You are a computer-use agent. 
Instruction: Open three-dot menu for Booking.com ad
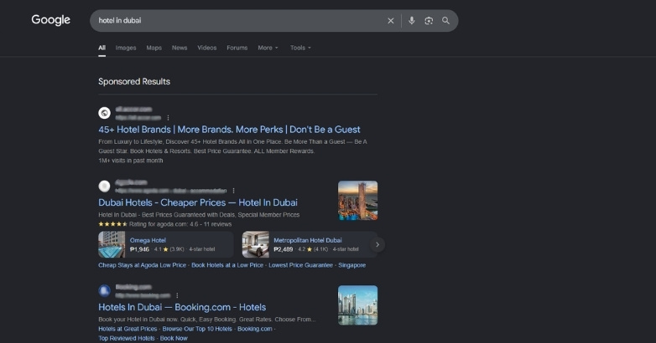click(177, 295)
